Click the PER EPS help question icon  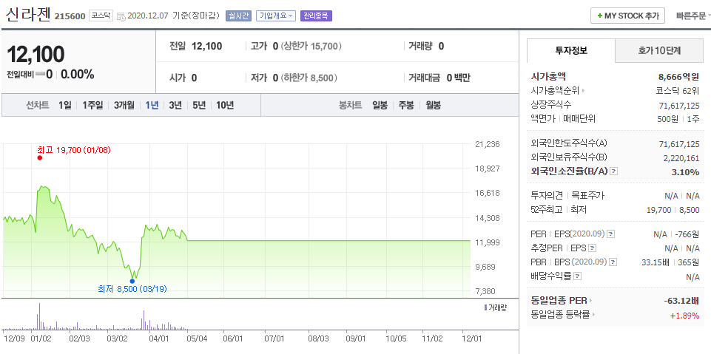[x=611, y=234]
